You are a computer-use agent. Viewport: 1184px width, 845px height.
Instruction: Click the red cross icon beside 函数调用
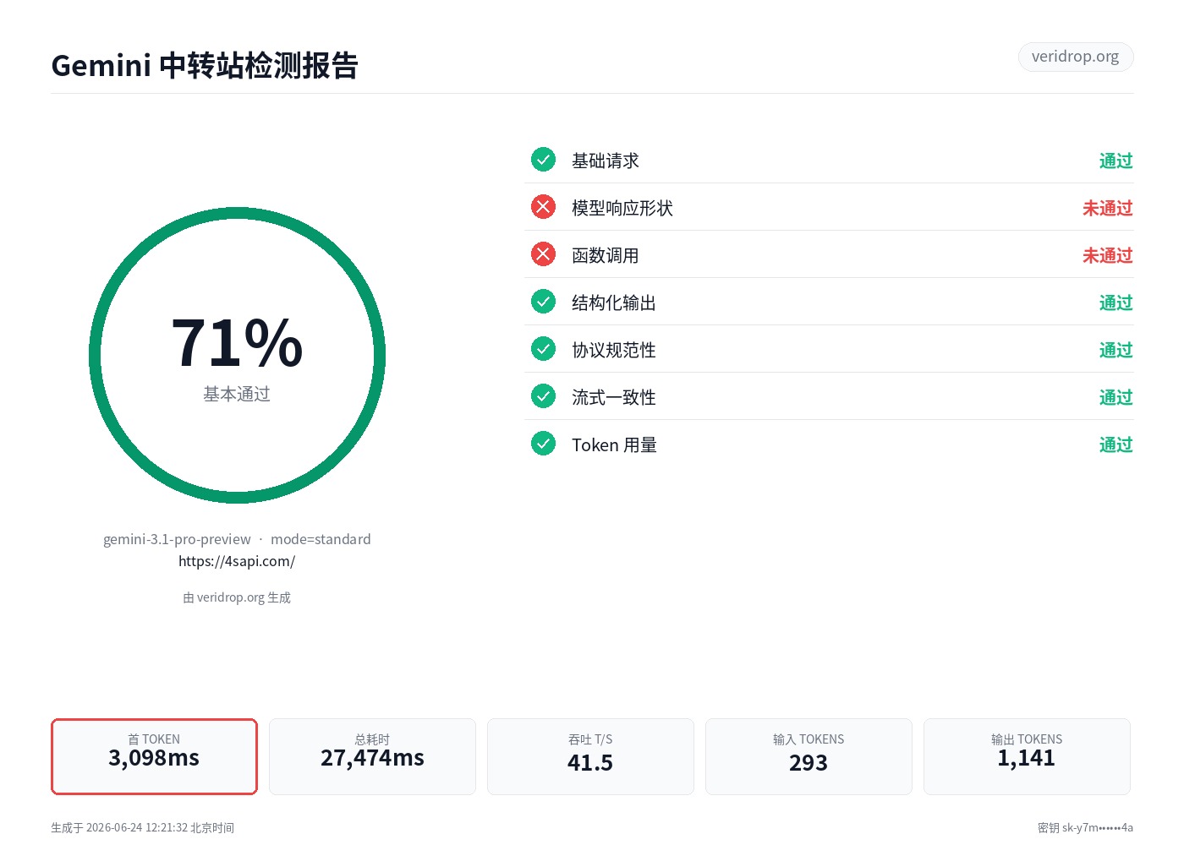click(x=543, y=254)
